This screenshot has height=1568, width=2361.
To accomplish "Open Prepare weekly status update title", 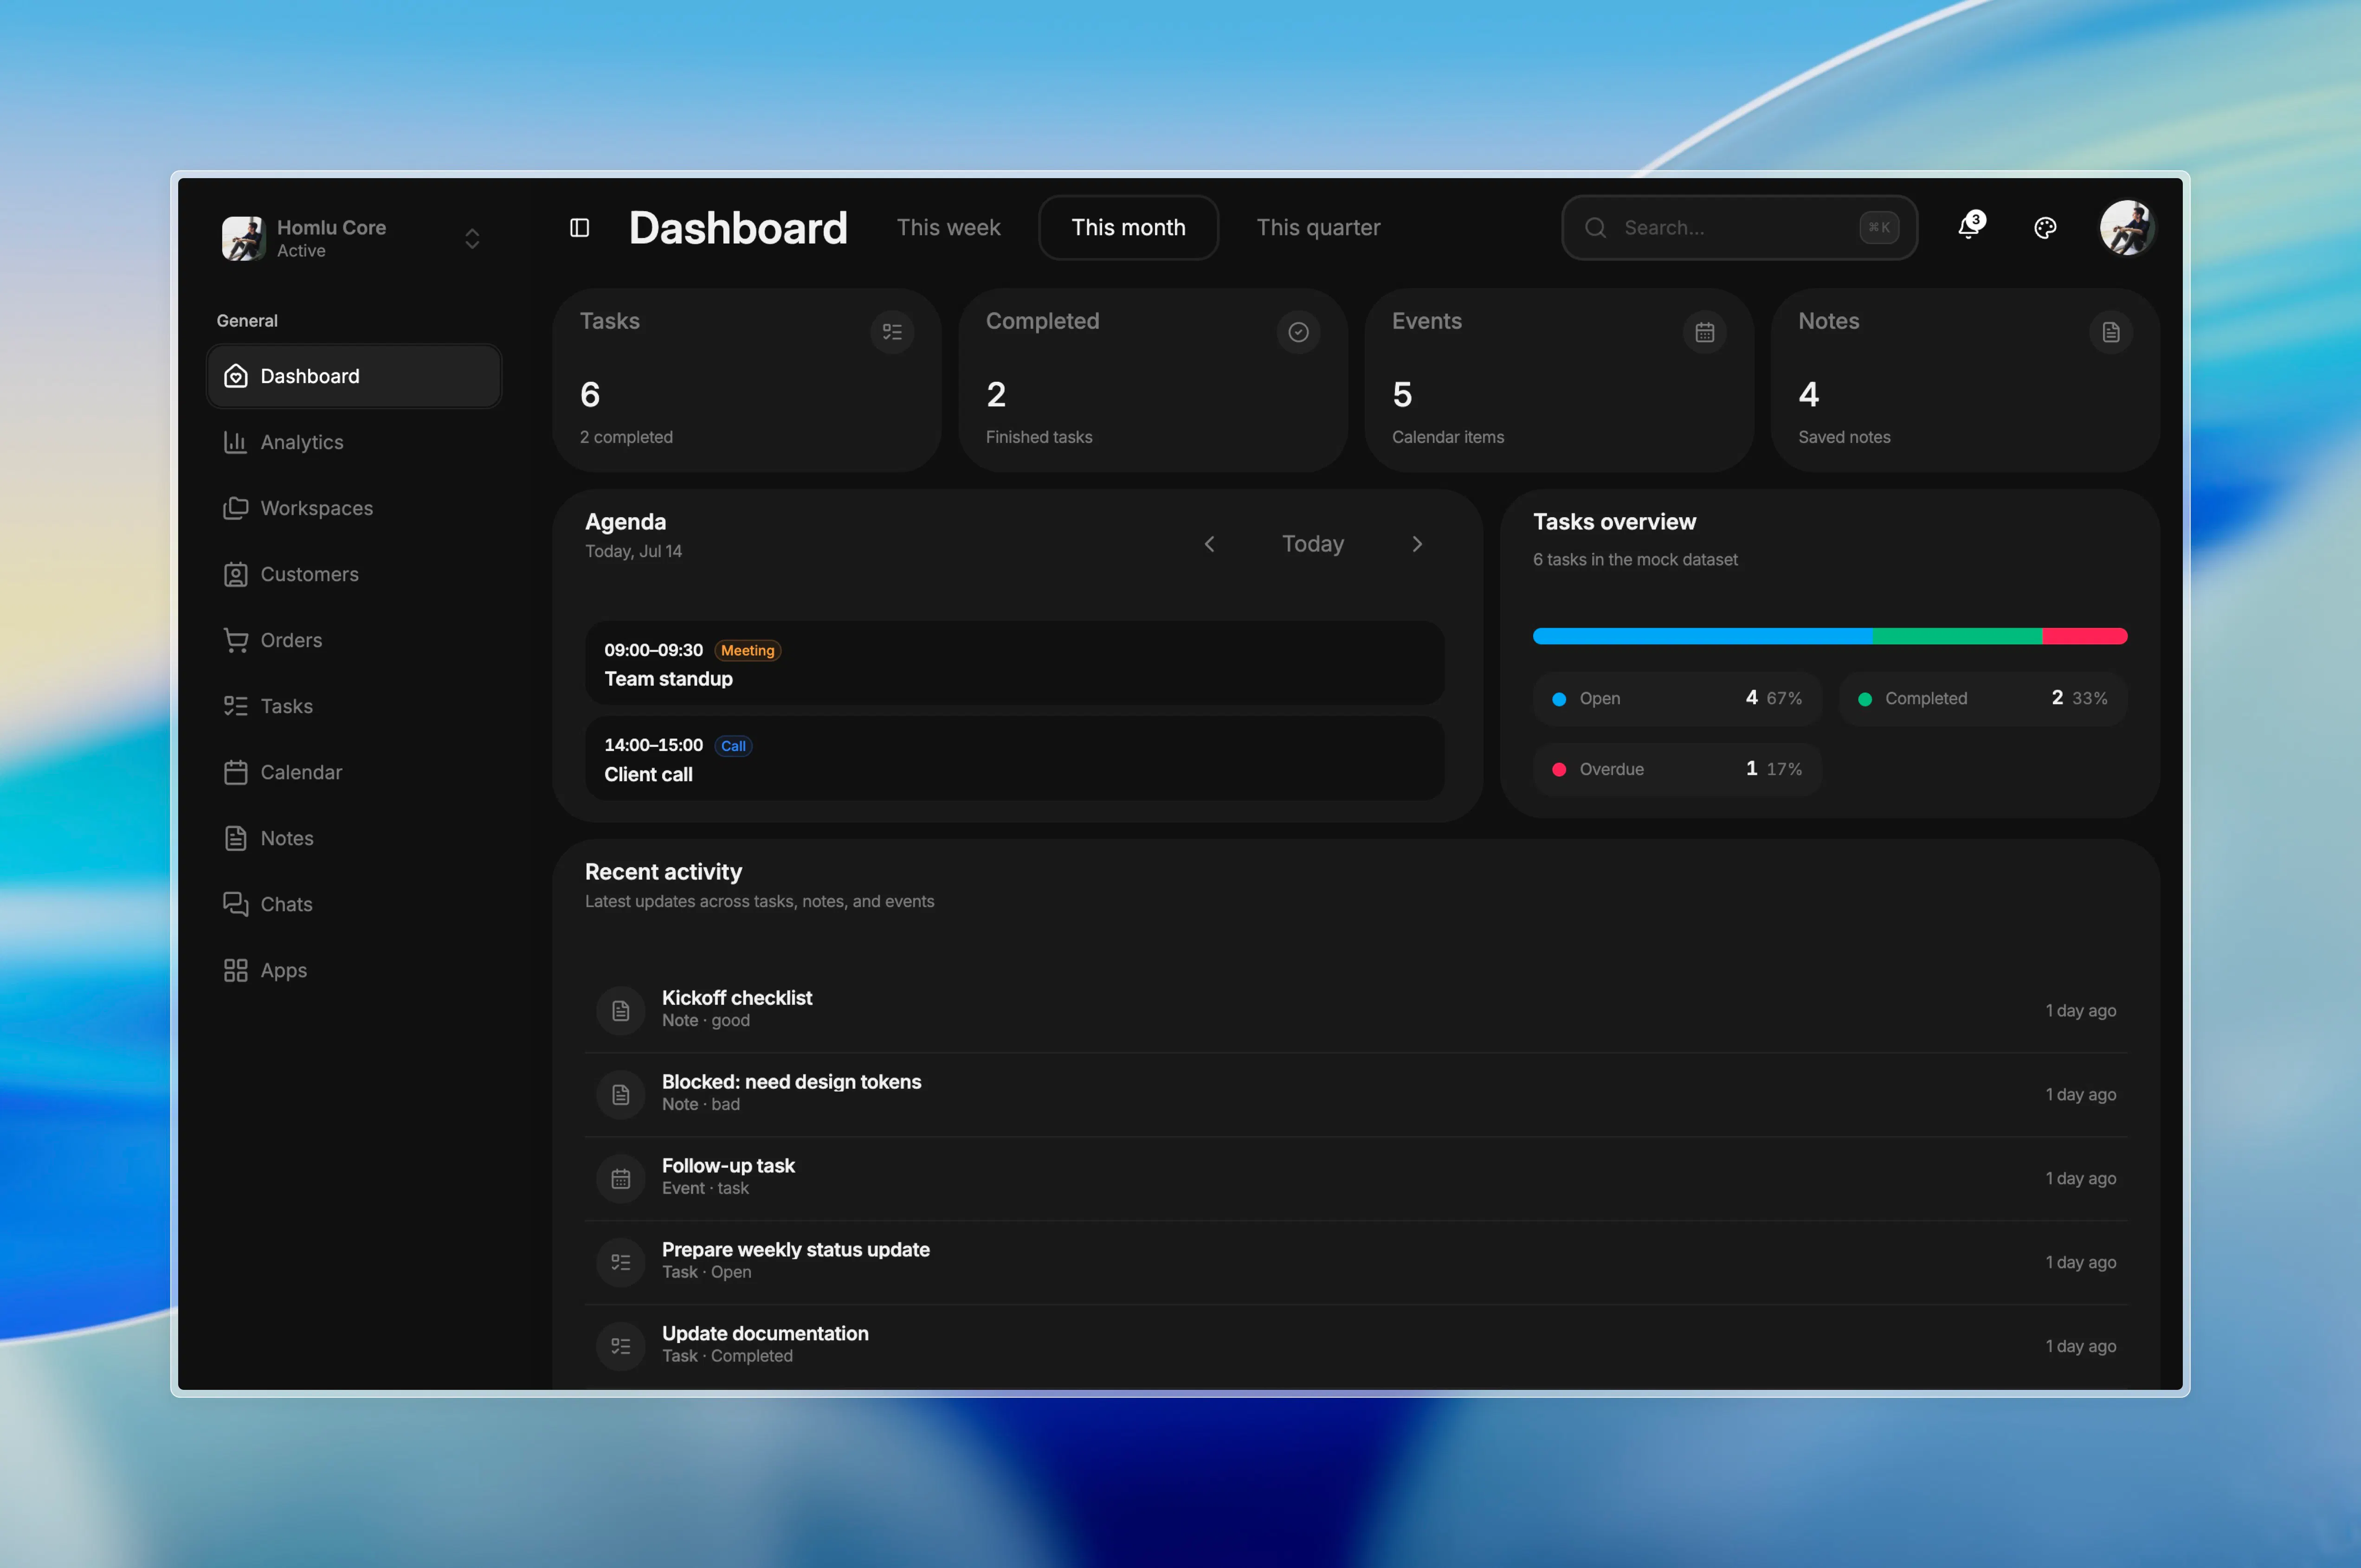I will click(795, 1250).
